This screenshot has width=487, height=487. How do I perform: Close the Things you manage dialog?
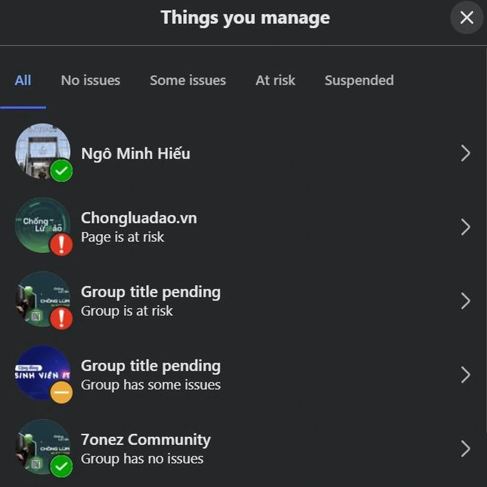pos(466,18)
